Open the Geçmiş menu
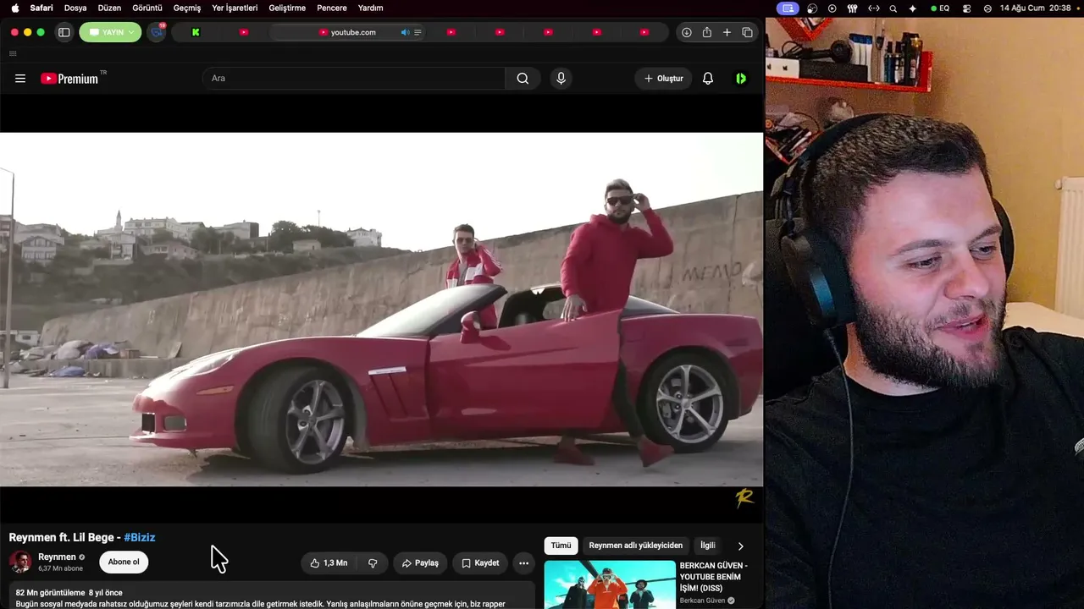 [x=187, y=8]
